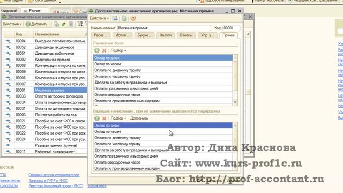The image size is (343, 193).
Task: Select the Оплата авторских договоров row
Action: click(46, 96)
